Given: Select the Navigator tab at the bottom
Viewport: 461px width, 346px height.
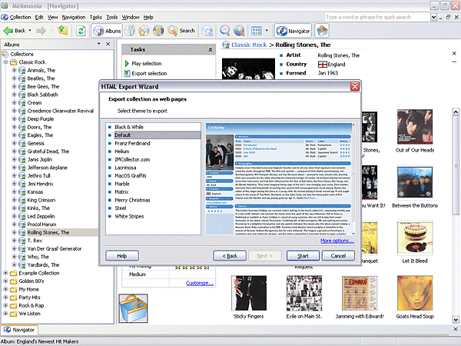Looking at the screenshot, I should point(19,330).
